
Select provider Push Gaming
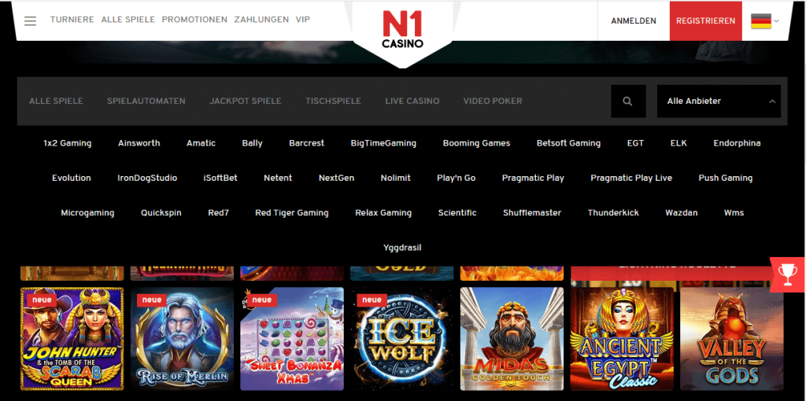[725, 178]
